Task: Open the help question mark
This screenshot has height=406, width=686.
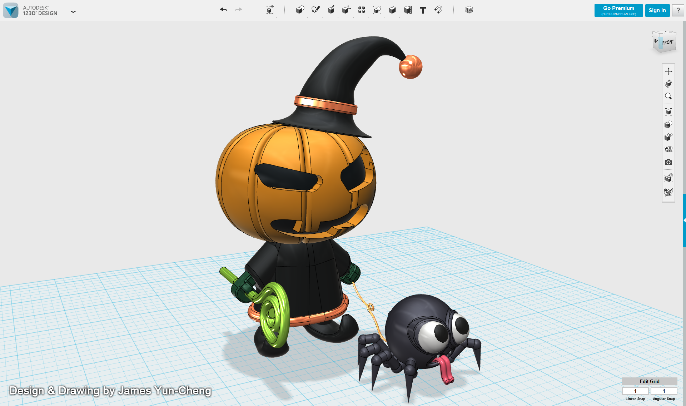Action: point(678,10)
